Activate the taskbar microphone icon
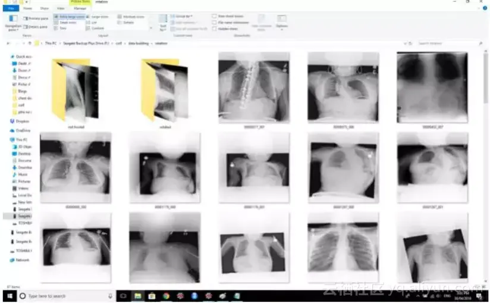The image size is (490, 303). [x=110, y=296]
